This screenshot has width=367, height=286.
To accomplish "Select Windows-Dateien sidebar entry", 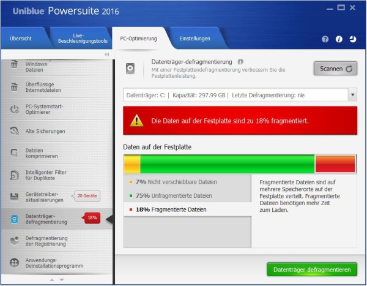I will (57, 66).
